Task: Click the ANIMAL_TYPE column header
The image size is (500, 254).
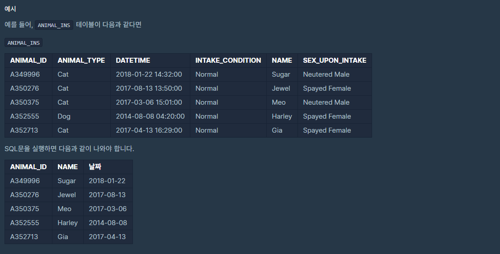Action: coord(81,60)
